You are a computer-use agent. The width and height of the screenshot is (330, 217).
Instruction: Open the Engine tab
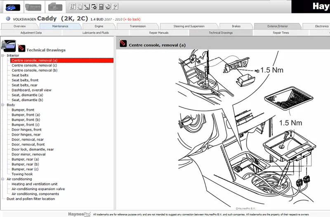tap(99, 26)
